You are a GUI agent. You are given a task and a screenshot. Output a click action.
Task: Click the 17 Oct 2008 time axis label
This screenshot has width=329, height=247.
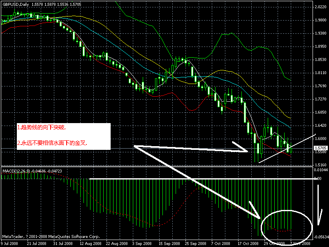[248, 244]
